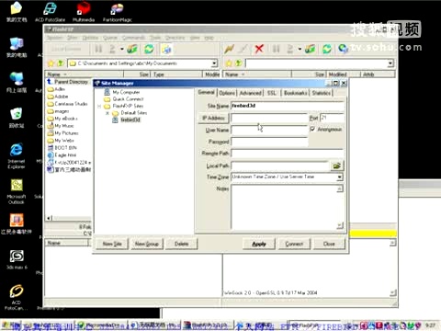Click the Apply button
Image resolution: width=441 pixels, height=331 pixels.
click(259, 244)
